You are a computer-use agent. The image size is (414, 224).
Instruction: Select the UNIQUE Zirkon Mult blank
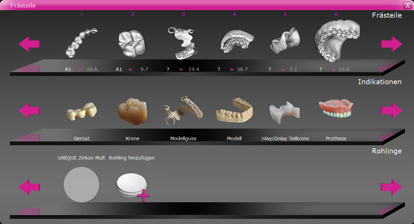[x=81, y=185]
